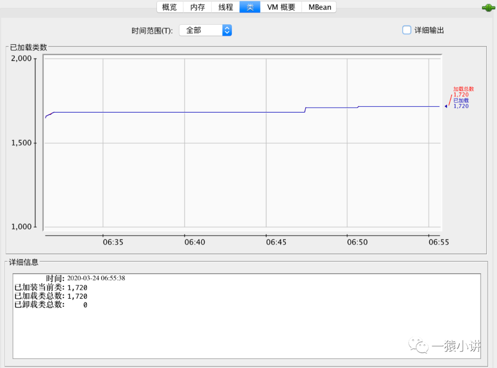Click the red 加载总数 legend label
This screenshot has height=368, width=497.
pos(463,89)
